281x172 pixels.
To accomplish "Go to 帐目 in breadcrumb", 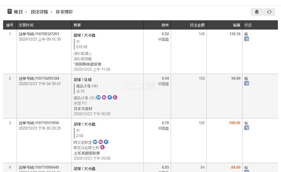I will coord(18,12).
